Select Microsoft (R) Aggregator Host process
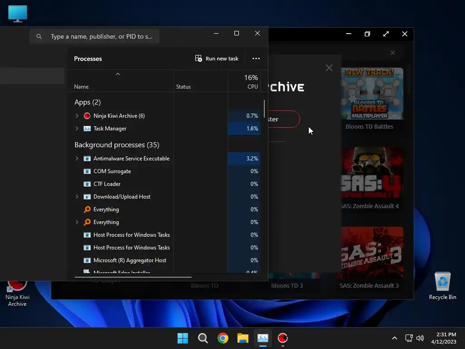The height and width of the screenshot is (349, 465). pyautogui.click(x=129, y=260)
